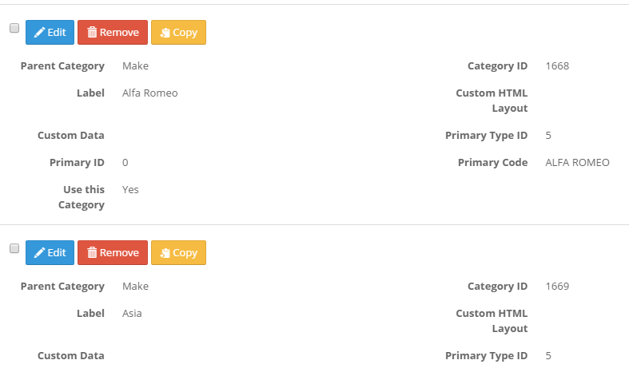Click the Alfa Romeo label value
The image size is (629, 368).
point(150,93)
